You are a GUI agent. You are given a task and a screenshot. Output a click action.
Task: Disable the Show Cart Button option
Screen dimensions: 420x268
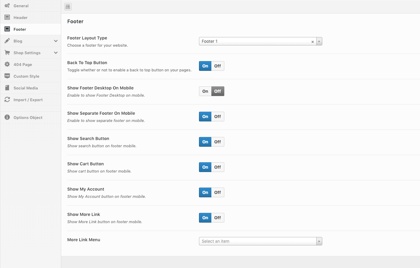[218, 167]
